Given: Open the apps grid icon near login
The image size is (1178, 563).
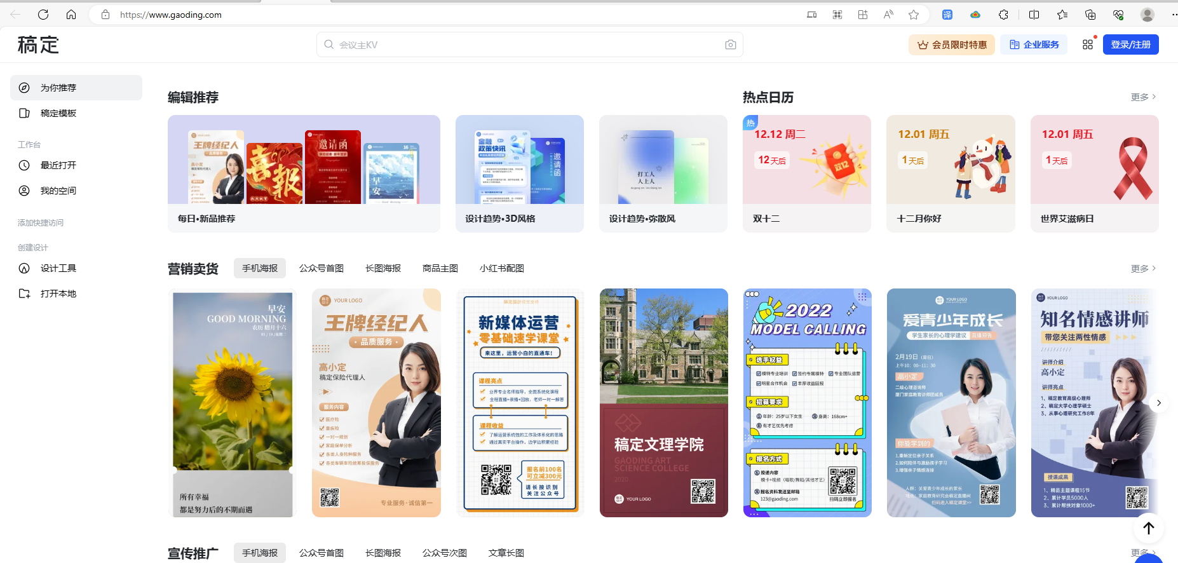Looking at the screenshot, I should click(1088, 44).
